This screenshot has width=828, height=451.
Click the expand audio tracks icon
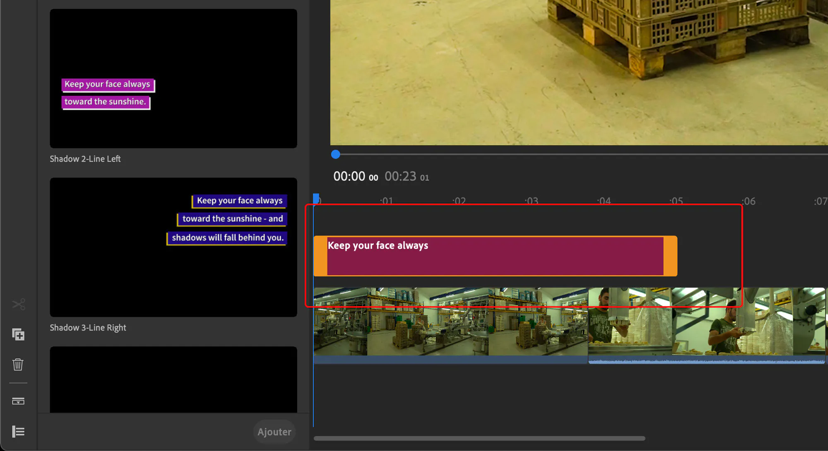point(18,401)
